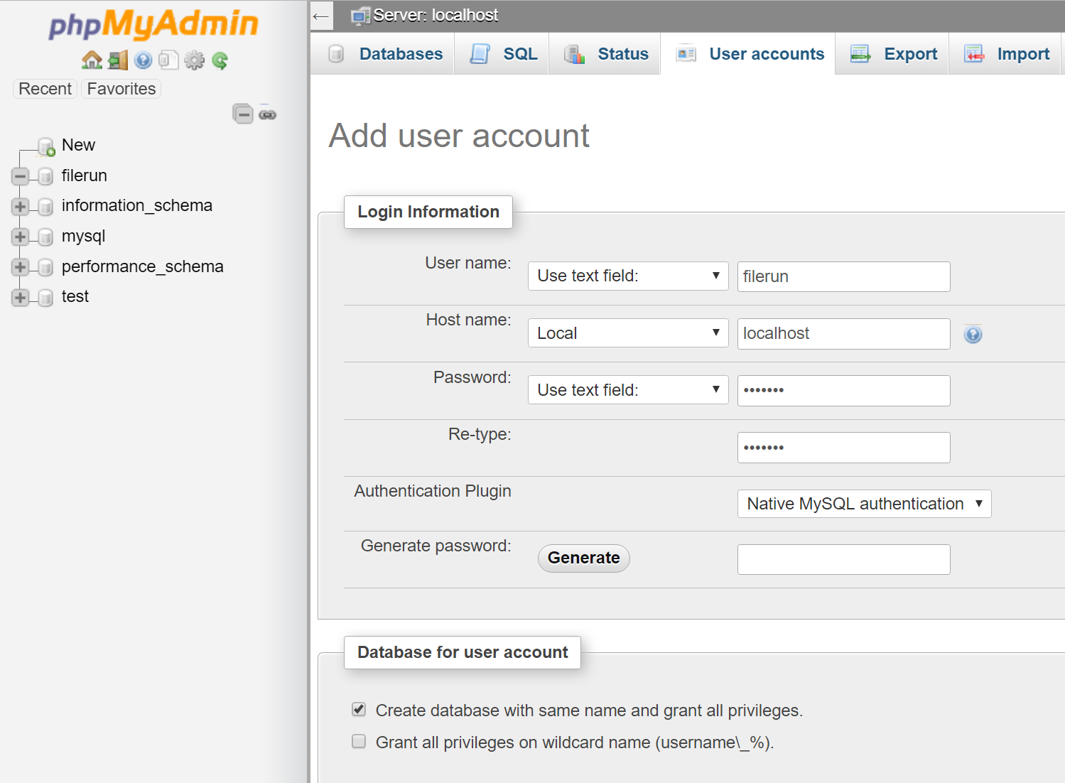Open the phpMyAdmin settings gear icon
This screenshot has width=1065, height=783.
[x=194, y=60]
